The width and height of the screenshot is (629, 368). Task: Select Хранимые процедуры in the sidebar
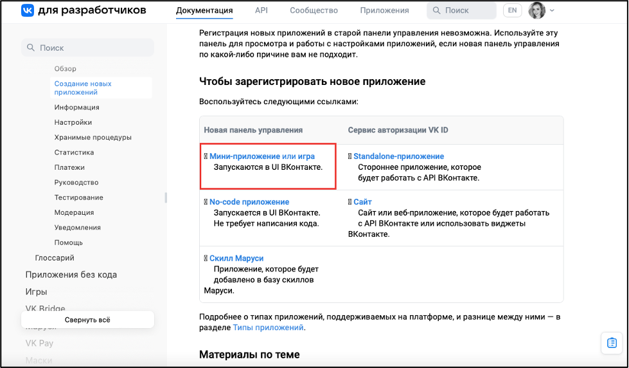[x=93, y=138]
